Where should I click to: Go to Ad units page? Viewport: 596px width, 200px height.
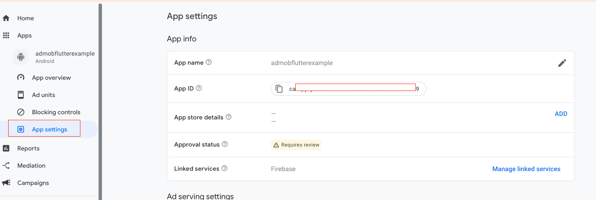43,95
